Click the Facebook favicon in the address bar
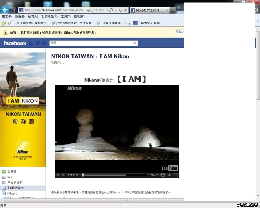Image resolution: width=260 pixels, height=208 pixels. 21,10
